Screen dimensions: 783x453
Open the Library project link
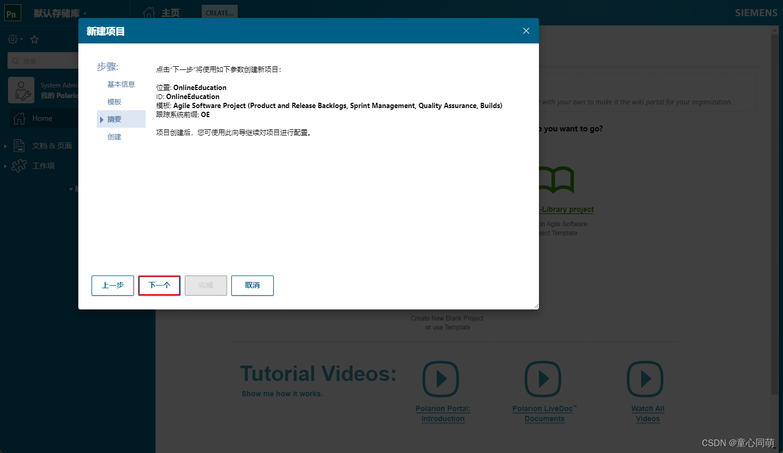(x=566, y=209)
